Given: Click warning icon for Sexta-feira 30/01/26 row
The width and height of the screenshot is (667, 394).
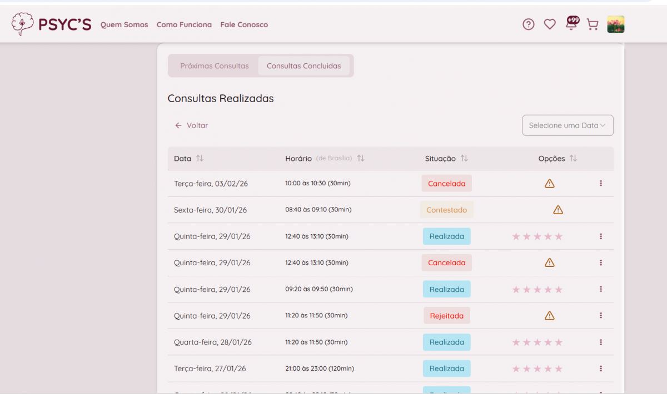Looking at the screenshot, I should (558, 210).
